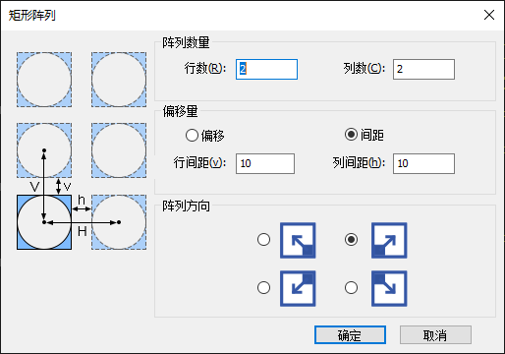
Task: Click the 行数(R) input field
Action: (266, 69)
